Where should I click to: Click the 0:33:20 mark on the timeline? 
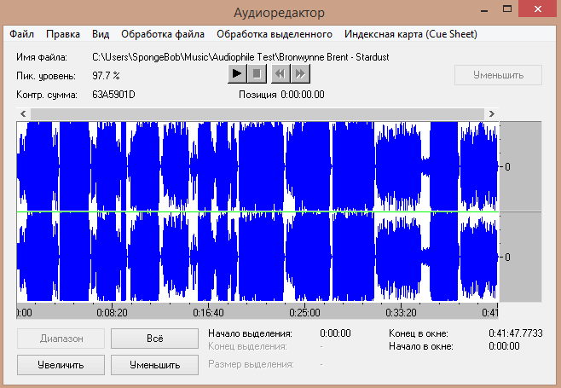(x=401, y=312)
